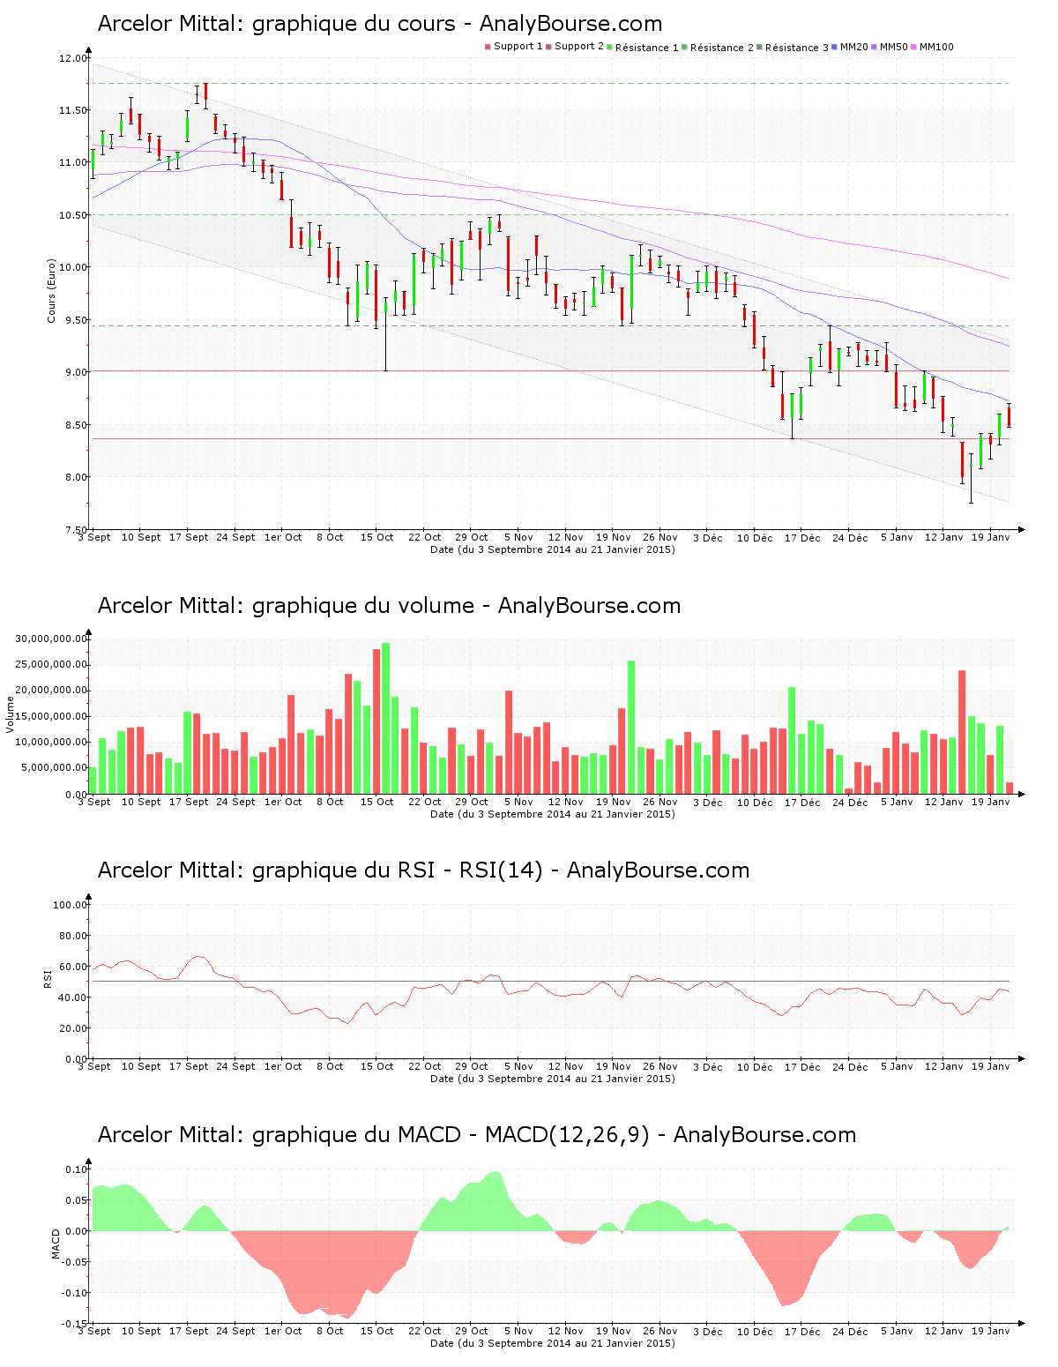Click the '100.00' RSI axis value
This screenshot has height=1367, width=1058.
pos(71,905)
